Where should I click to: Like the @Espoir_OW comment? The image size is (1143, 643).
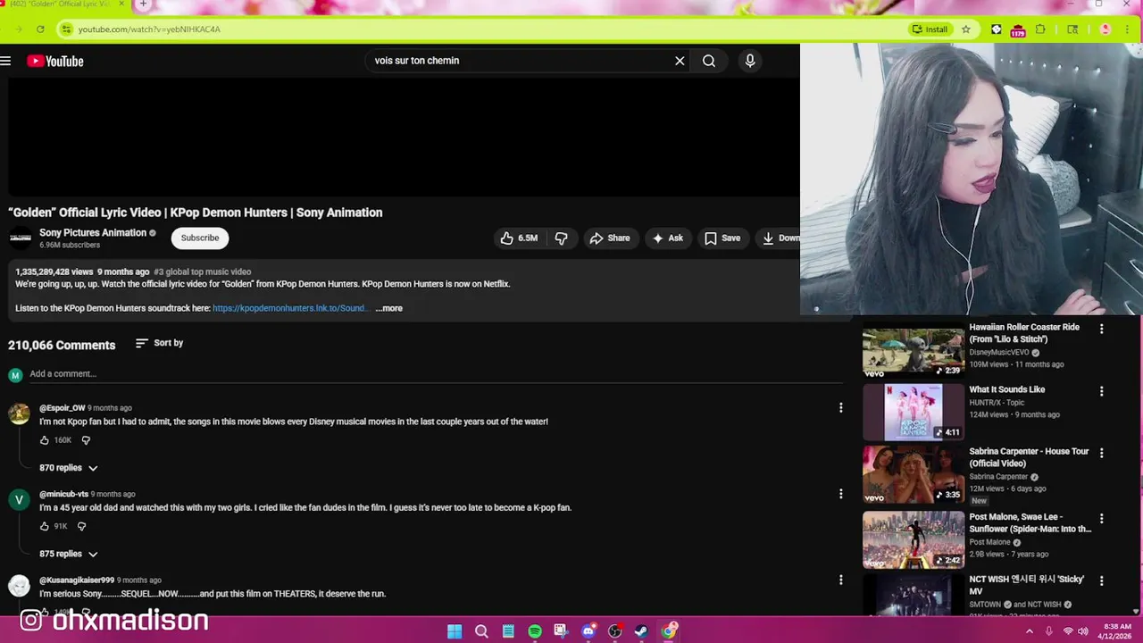click(x=45, y=440)
